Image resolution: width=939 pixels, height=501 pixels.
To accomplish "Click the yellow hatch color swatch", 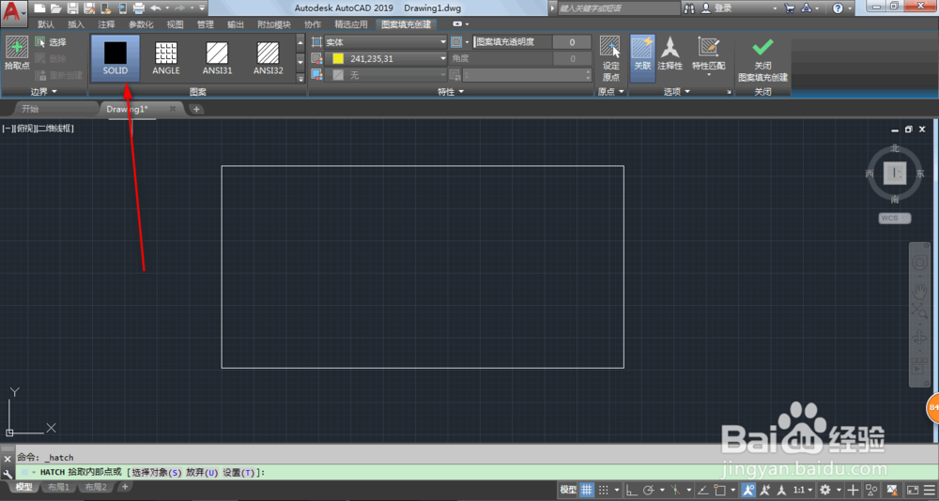I will pos(338,59).
